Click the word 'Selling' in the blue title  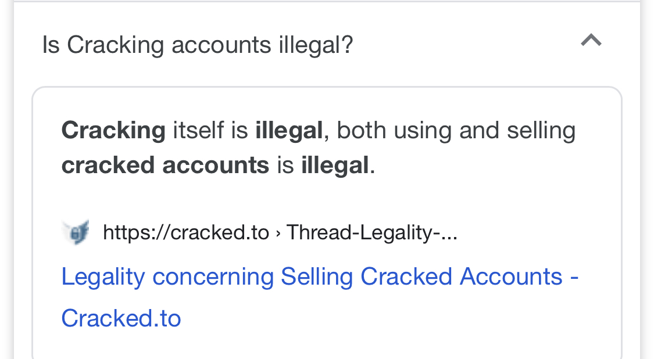[317, 277]
